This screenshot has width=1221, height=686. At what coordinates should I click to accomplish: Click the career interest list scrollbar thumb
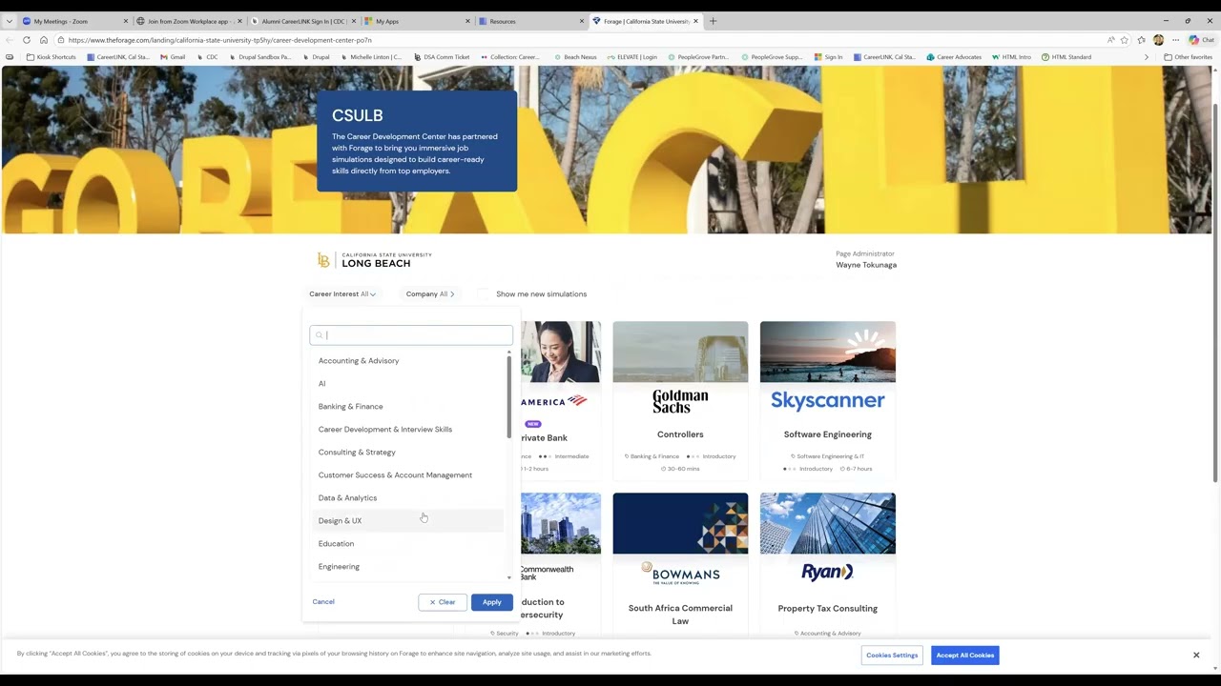[508, 397]
